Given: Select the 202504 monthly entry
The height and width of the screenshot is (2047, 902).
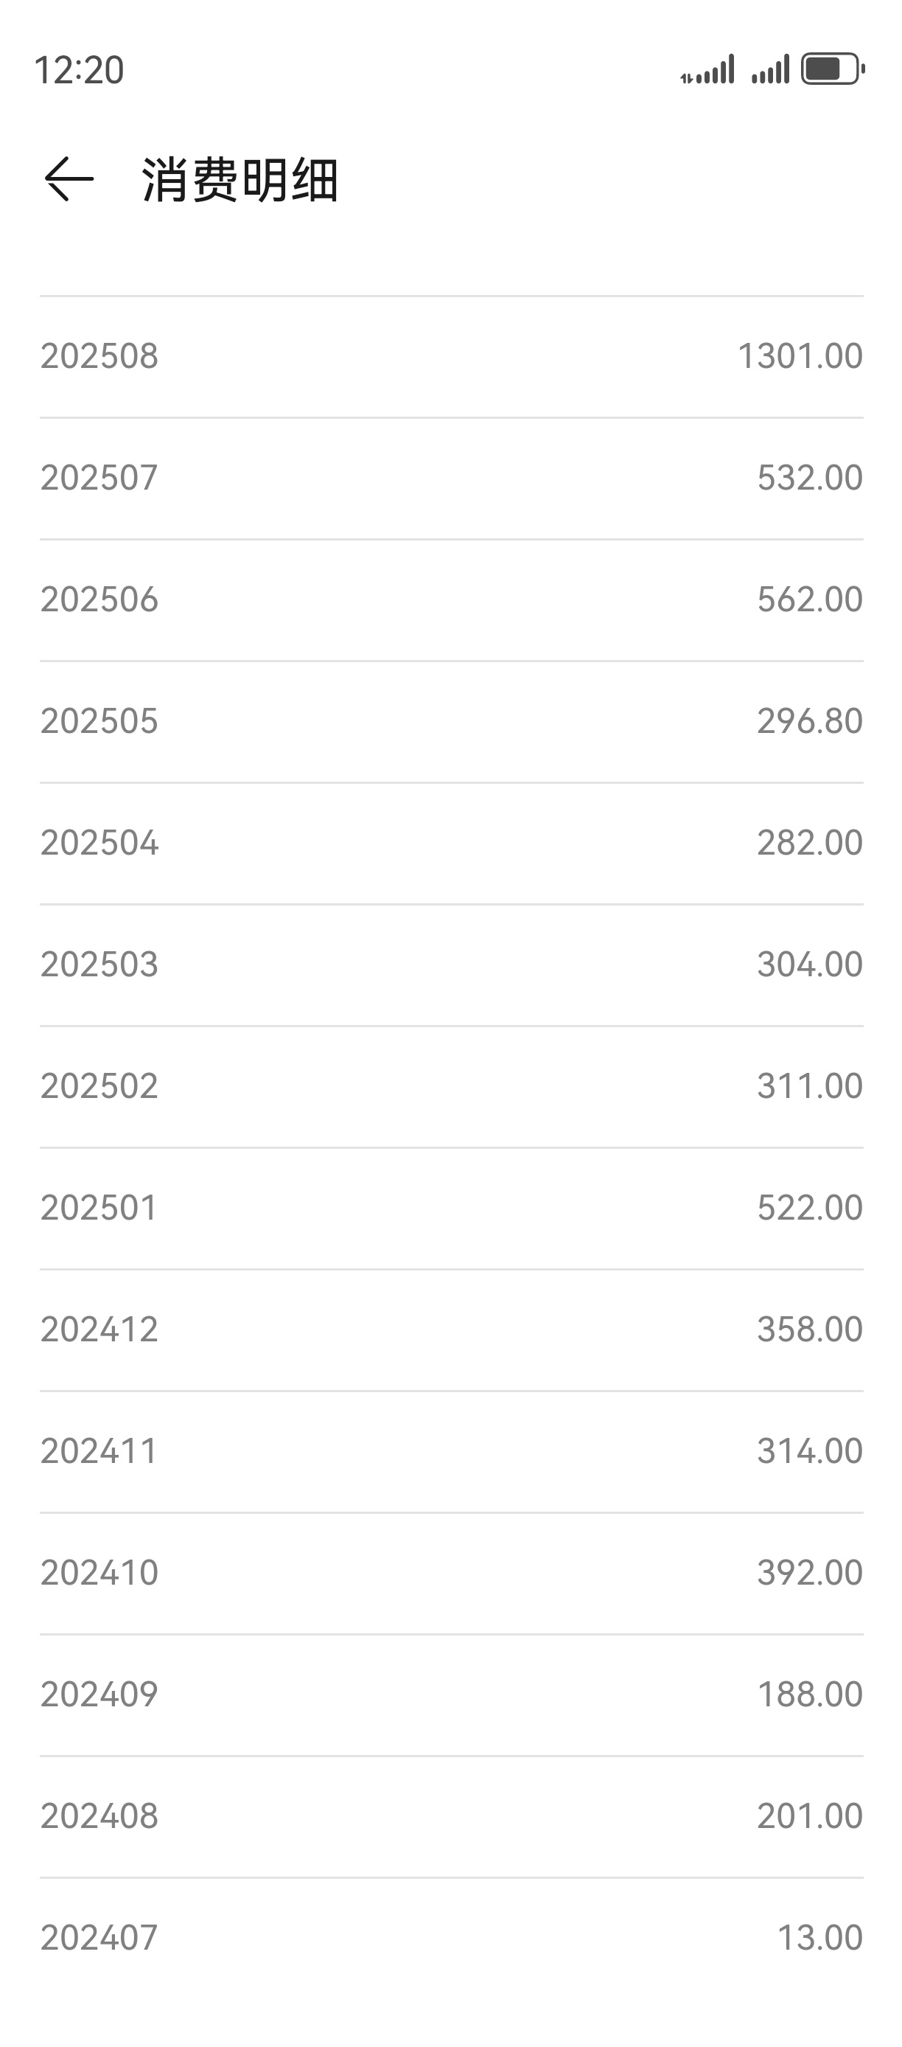Looking at the screenshot, I should click(451, 843).
